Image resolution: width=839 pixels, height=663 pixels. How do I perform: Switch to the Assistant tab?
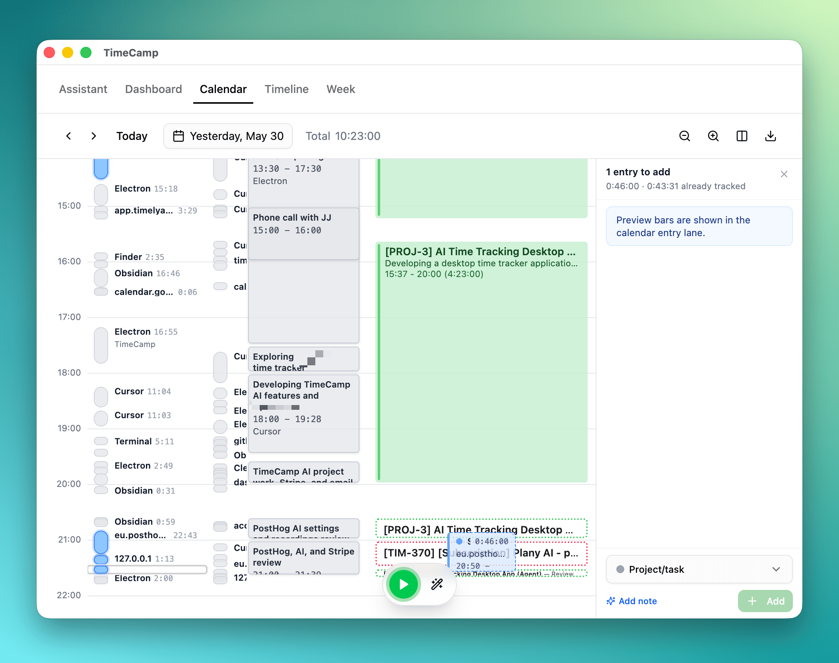coord(83,89)
